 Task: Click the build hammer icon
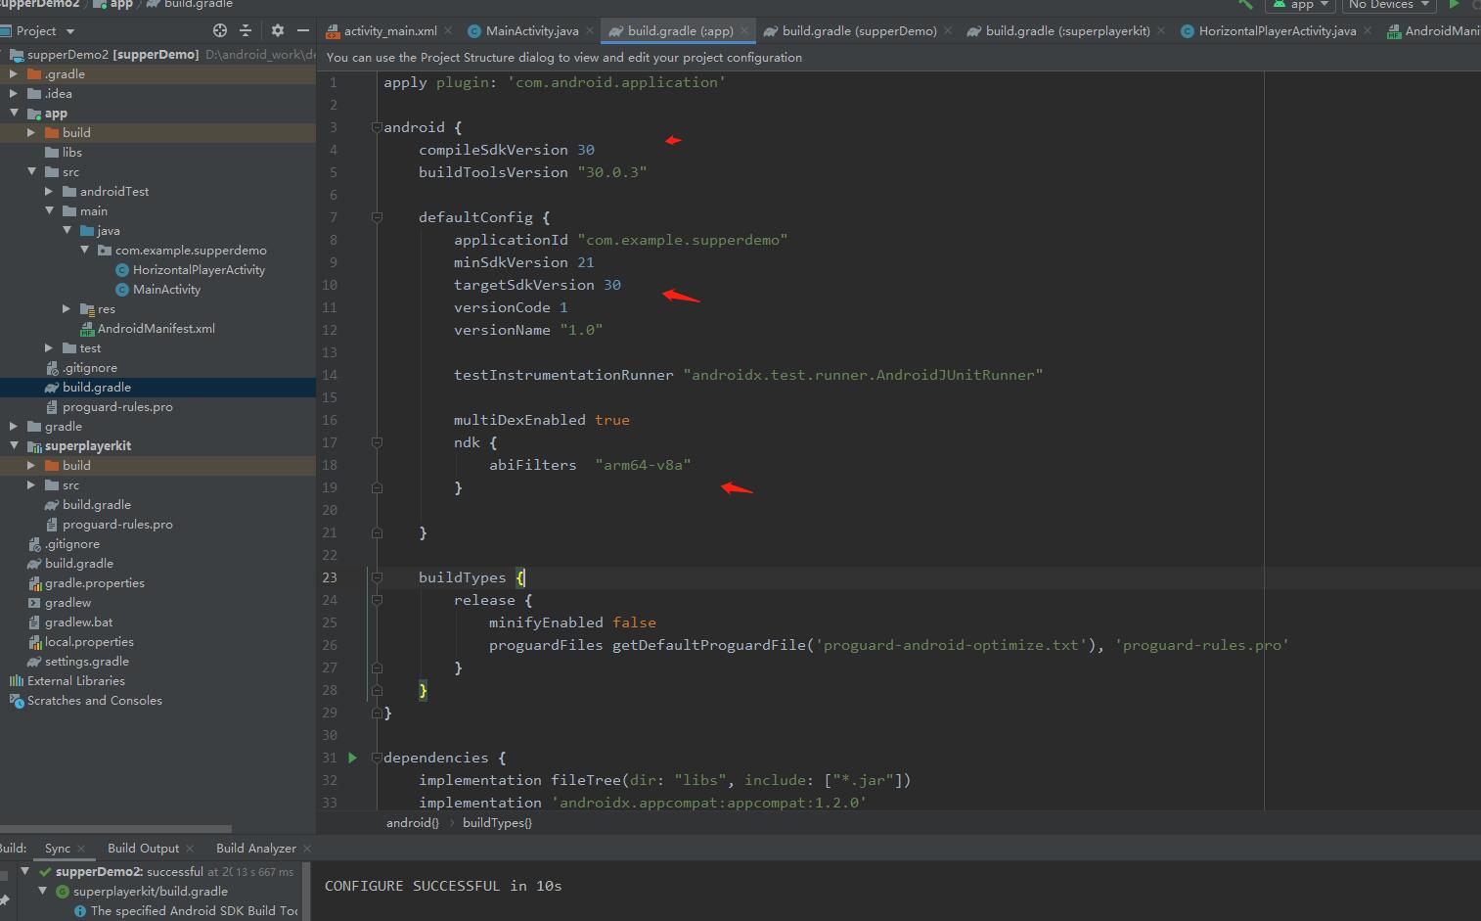click(1245, 5)
